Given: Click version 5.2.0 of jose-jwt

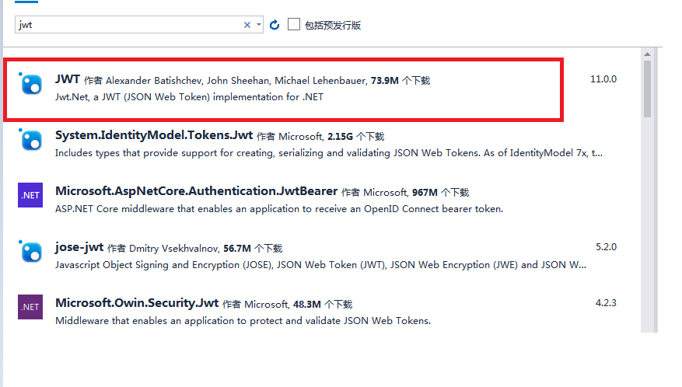Looking at the screenshot, I should [606, 247].
